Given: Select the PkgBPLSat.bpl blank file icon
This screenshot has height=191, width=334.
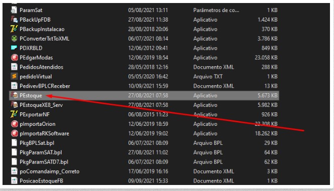Looking at the screenshot, I should tap(14, 143).
